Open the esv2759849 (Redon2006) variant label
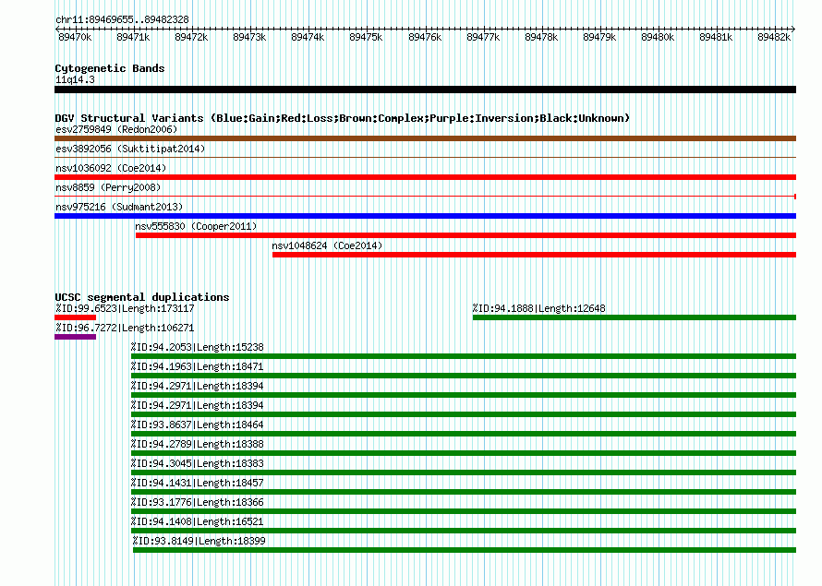 [116, 129]
